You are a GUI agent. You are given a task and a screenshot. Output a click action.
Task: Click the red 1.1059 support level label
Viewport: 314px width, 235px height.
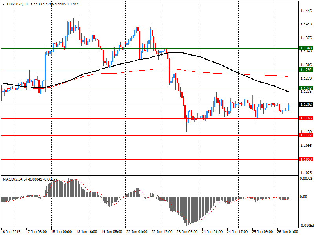tap(306, 159)
